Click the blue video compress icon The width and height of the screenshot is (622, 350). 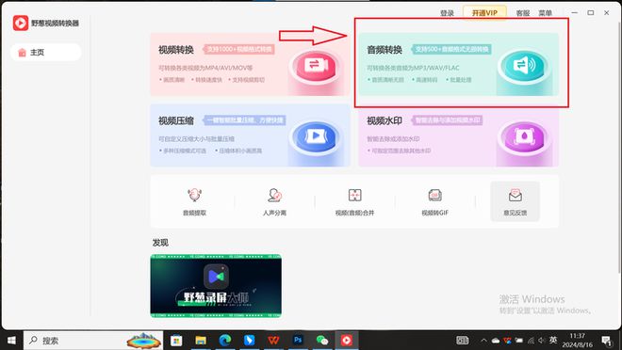[x=316, y=137]
